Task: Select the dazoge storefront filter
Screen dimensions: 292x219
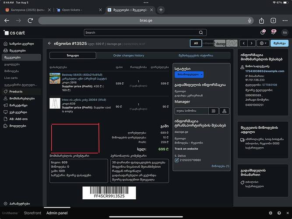Action: click(221, 43)
